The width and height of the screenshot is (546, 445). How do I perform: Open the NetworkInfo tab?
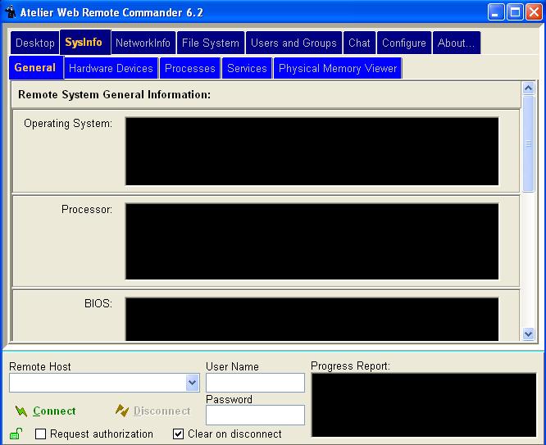(143, 43)
